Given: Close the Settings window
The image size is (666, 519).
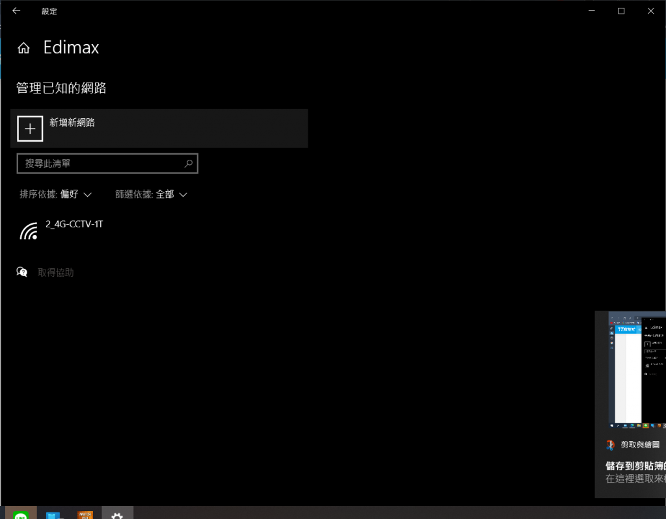Looking at the screenshot, I should (x=650, y=11).
